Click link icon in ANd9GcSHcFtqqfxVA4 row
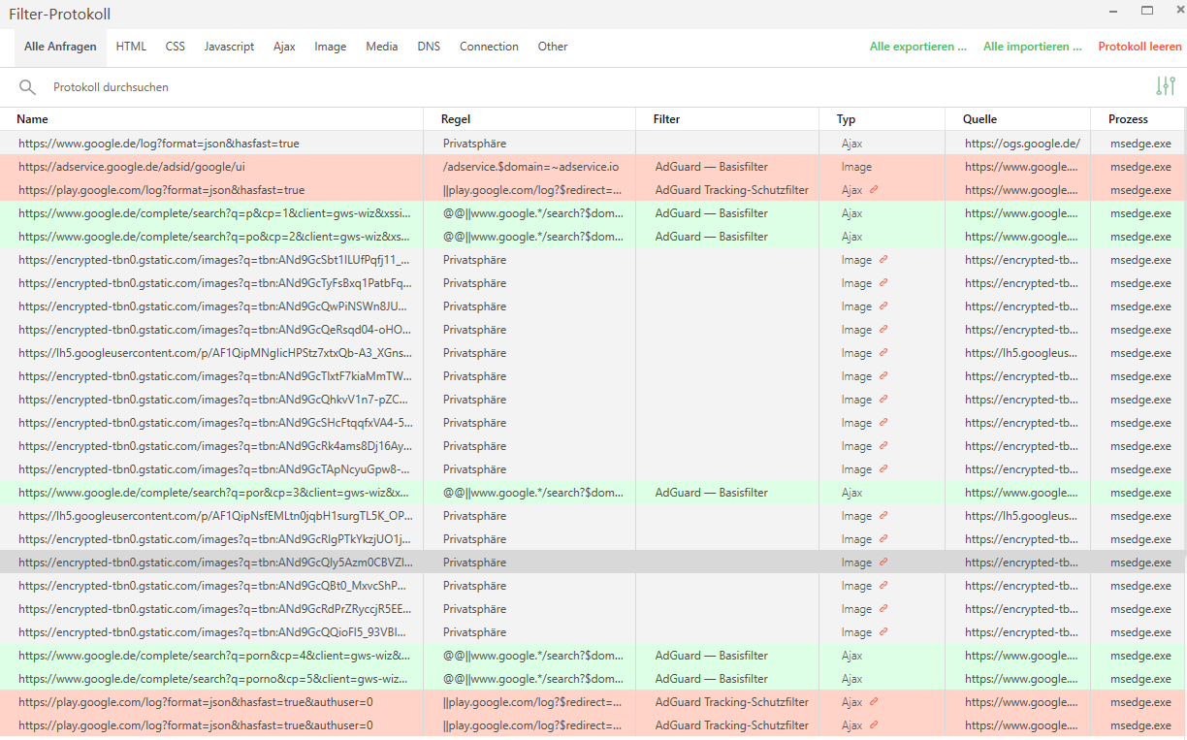1187x740 pixels. point(883,423)
